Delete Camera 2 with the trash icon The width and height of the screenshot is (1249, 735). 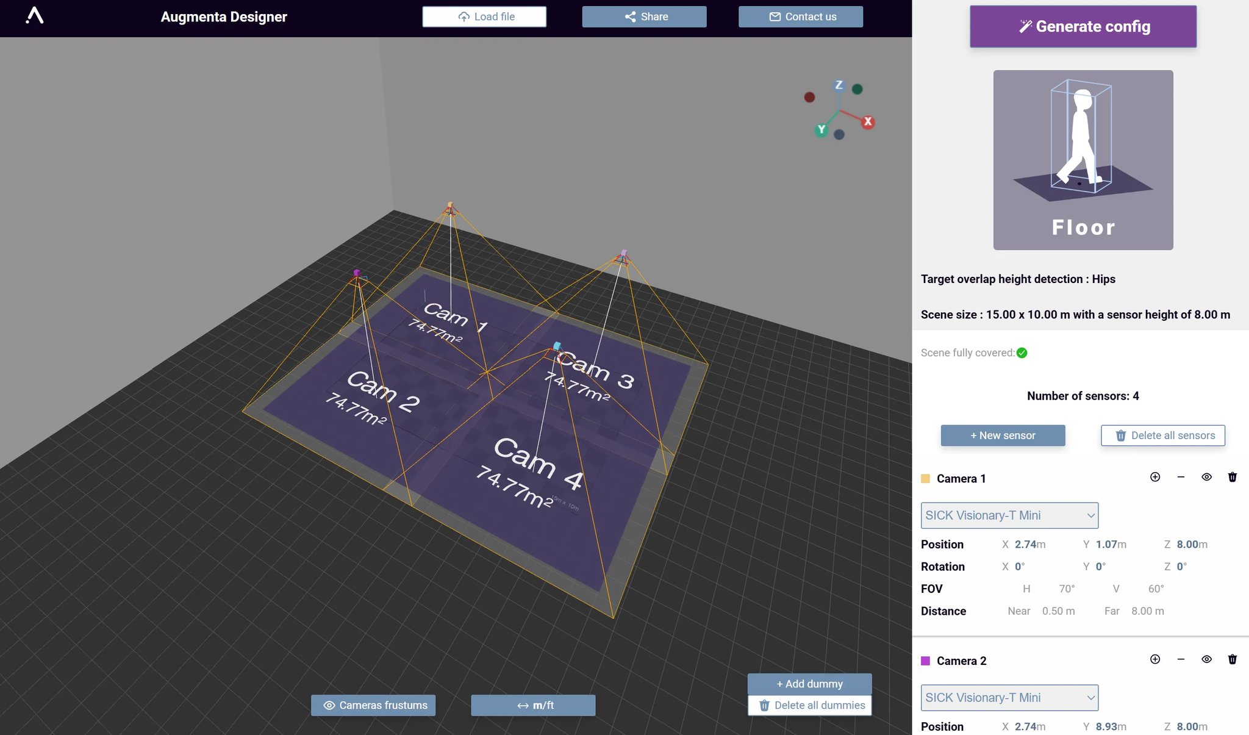[x=1232, y=659]
